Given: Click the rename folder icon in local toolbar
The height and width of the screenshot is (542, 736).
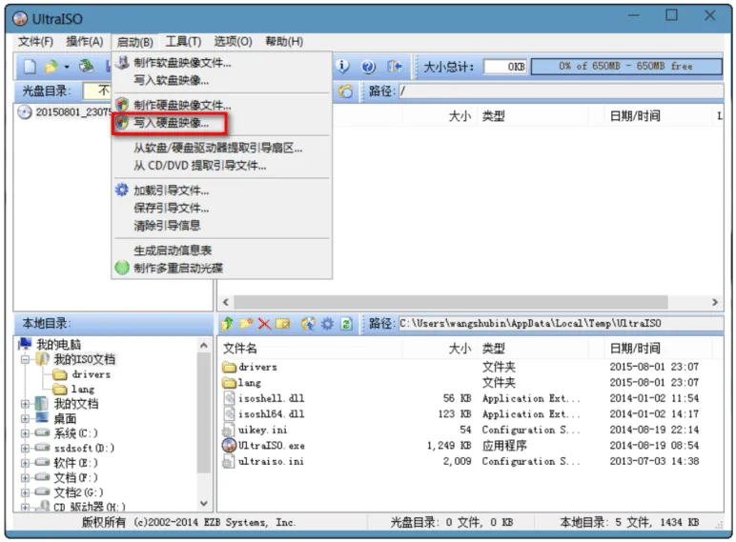Looking at the screenshot, I should tap(282, 324).
